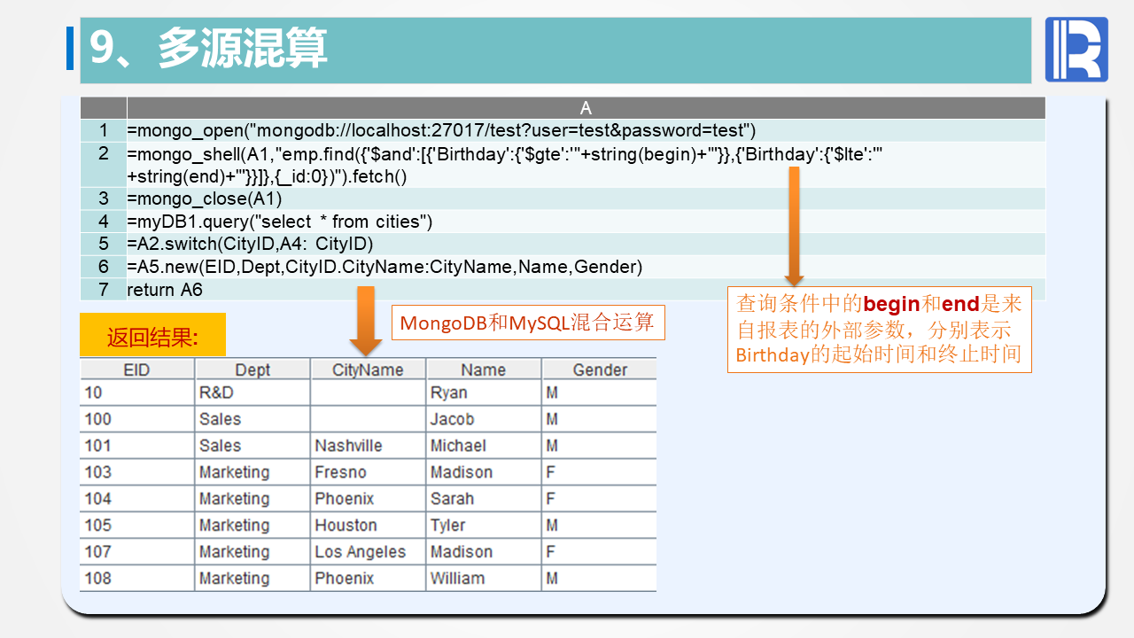Click the Gender cell M in Ryan's row
The image size is (1134, 638).
coord(600,393)
